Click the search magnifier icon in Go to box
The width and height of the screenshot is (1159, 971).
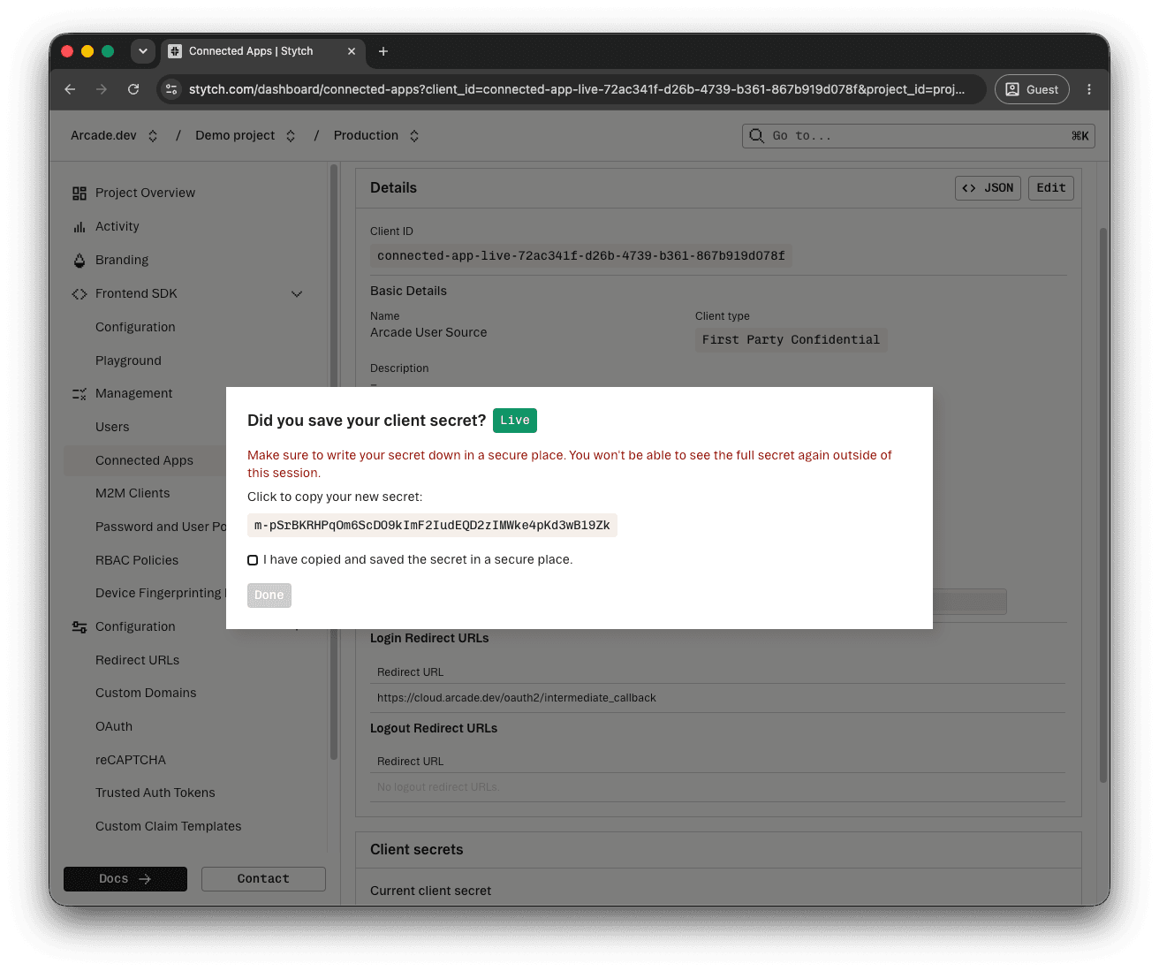(757, 136)
